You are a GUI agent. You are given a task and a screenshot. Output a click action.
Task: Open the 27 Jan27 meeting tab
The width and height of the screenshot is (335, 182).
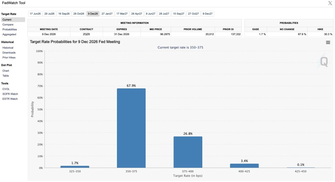(x=107, y=14)
